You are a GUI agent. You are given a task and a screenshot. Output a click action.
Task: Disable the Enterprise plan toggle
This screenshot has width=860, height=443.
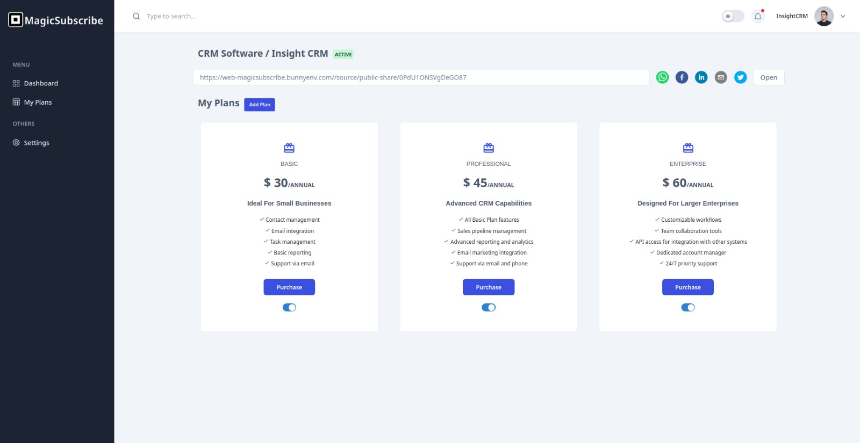pyautogui.click(x=688, y=307)
